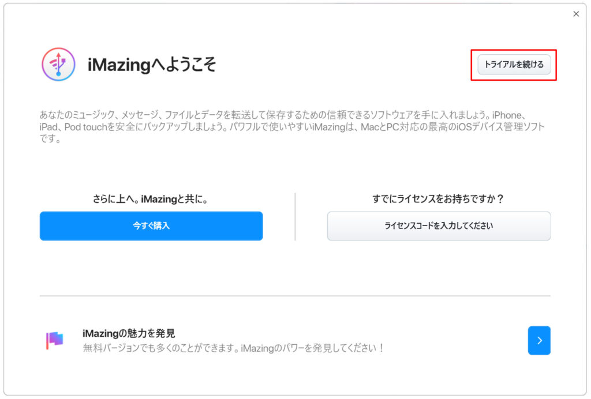Close the welcome dialog with the X
This screenshot has width=591, height=399.
point(575,14)
